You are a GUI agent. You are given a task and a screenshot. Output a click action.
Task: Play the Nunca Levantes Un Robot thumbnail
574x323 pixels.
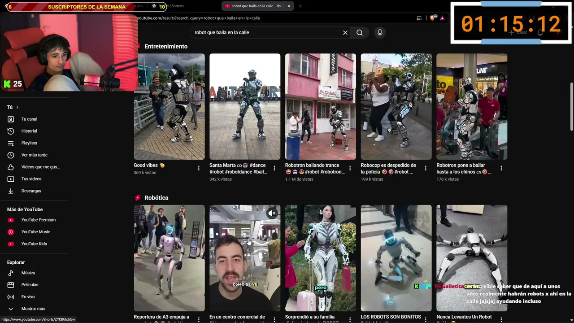point(472,258)
